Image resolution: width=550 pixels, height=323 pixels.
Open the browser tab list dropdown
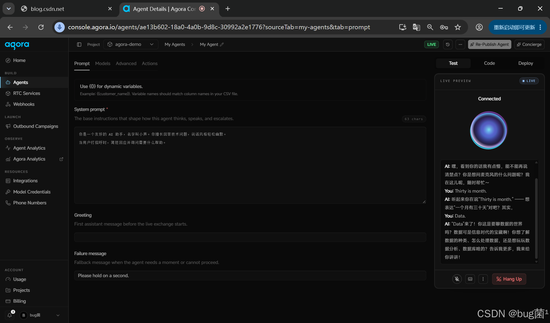[x=9, y=9]
